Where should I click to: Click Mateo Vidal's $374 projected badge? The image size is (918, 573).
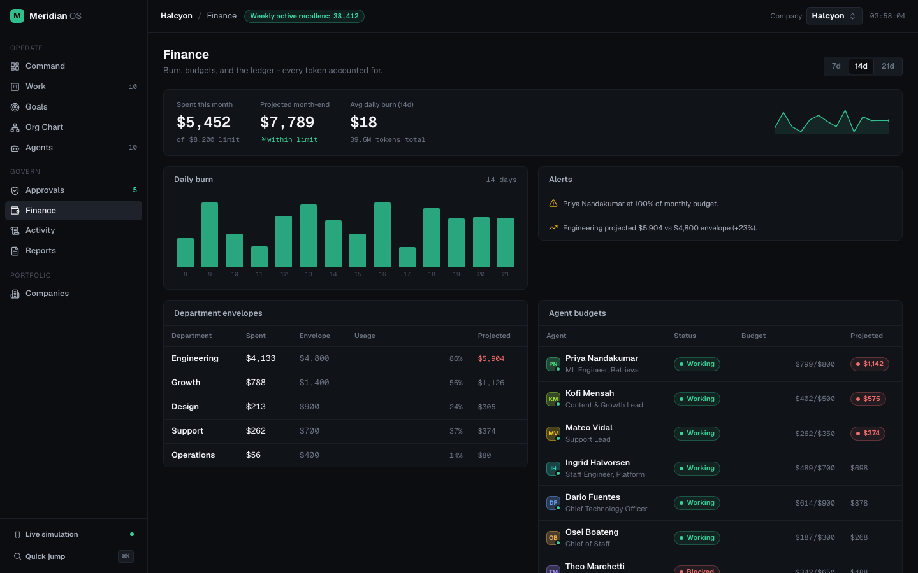click(x=868, y=434)
